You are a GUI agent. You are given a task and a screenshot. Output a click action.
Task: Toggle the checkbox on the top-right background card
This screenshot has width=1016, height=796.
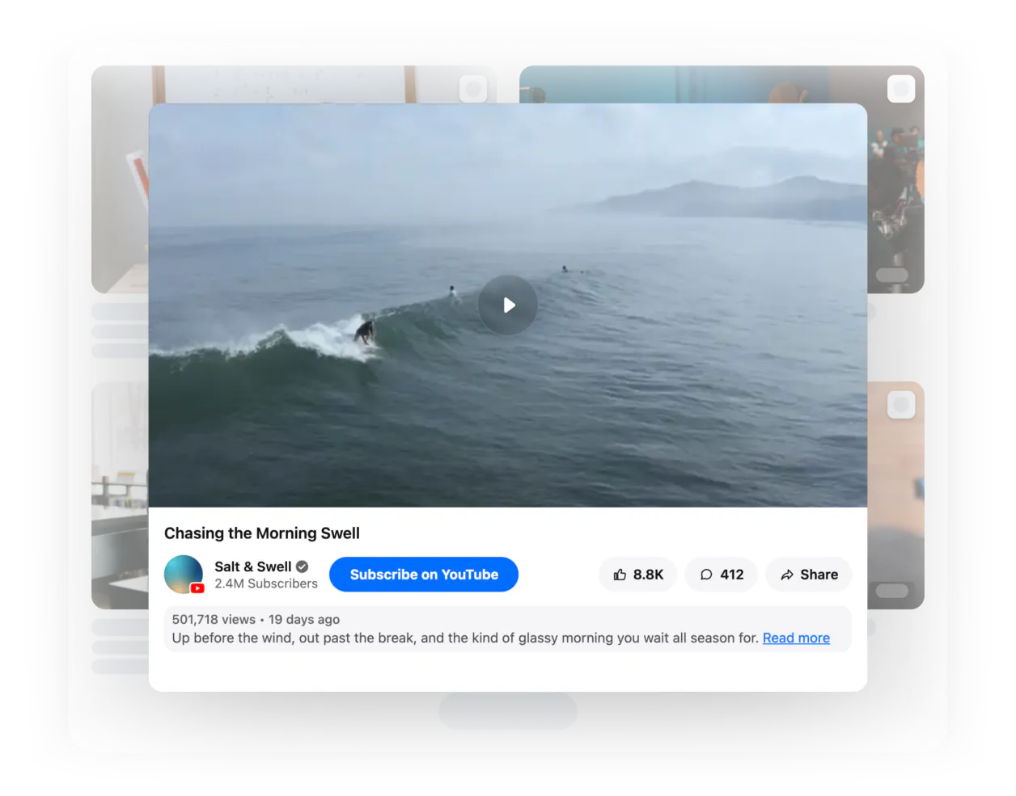click(x=901, y=88)
